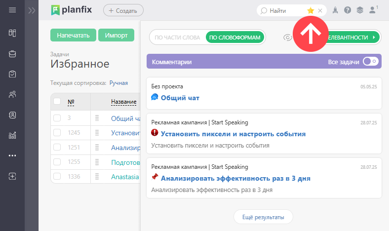Click the Ещё результаты button
The width and height of the screenshot is (389, 231).
click(x=263, y=217)
